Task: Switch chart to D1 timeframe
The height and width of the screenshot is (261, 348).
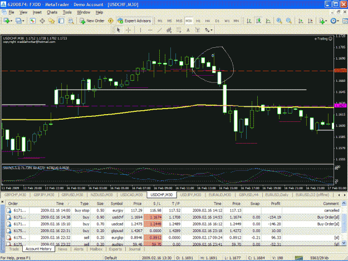Action: (217, 21)
